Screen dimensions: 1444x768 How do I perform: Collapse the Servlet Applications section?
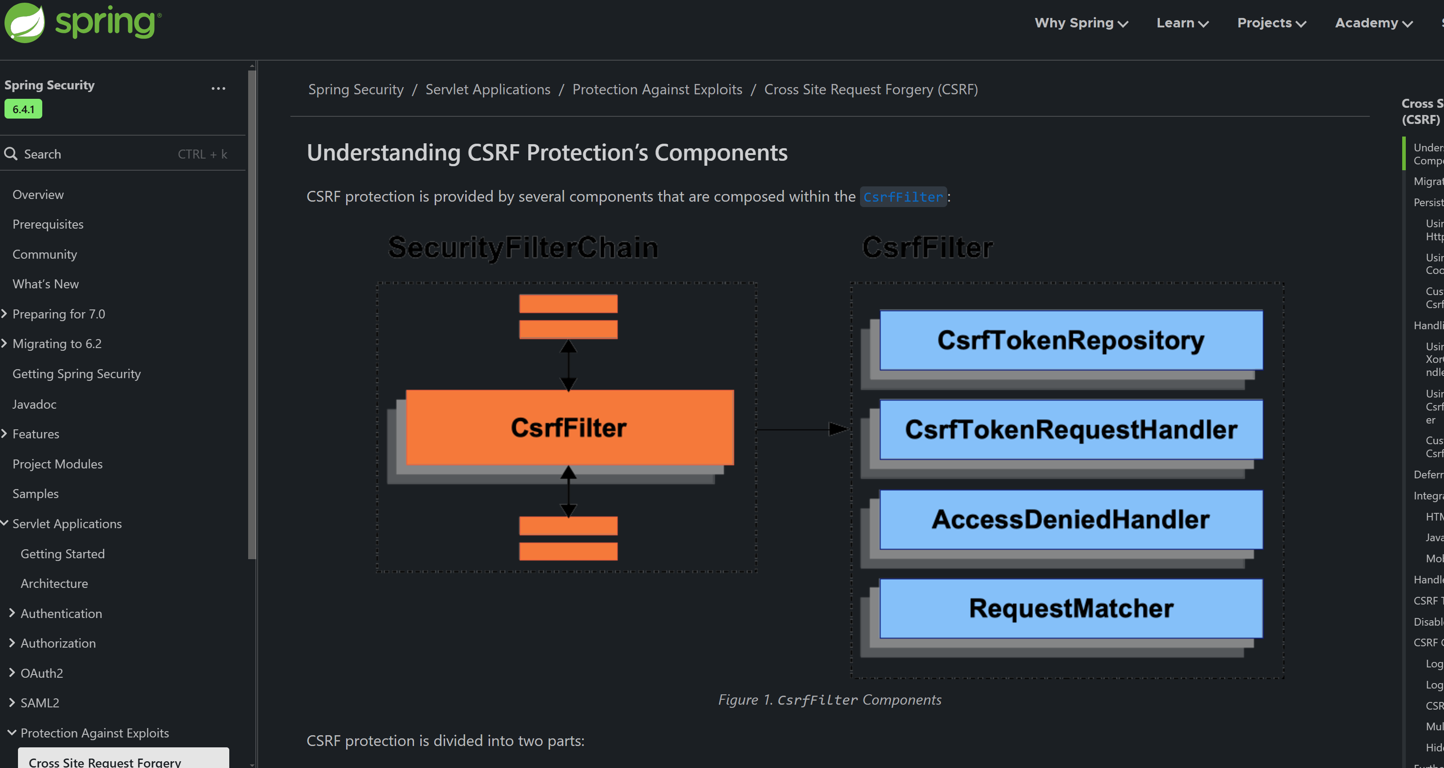pos(4,523)
